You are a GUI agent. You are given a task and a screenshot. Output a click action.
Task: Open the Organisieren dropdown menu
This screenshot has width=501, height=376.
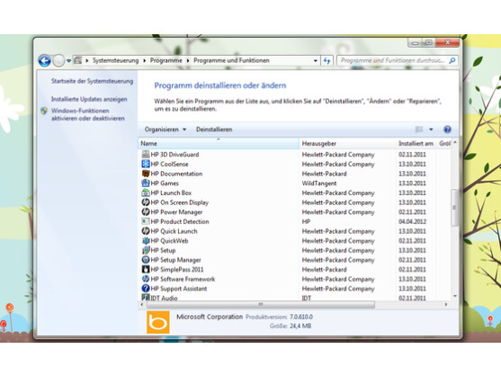[x=166, y=130]
